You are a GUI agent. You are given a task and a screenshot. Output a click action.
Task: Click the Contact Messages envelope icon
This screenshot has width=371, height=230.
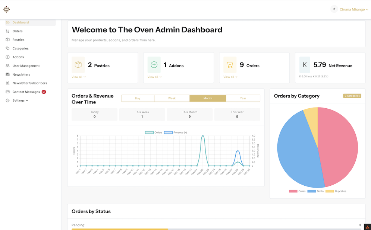(7, 92)
